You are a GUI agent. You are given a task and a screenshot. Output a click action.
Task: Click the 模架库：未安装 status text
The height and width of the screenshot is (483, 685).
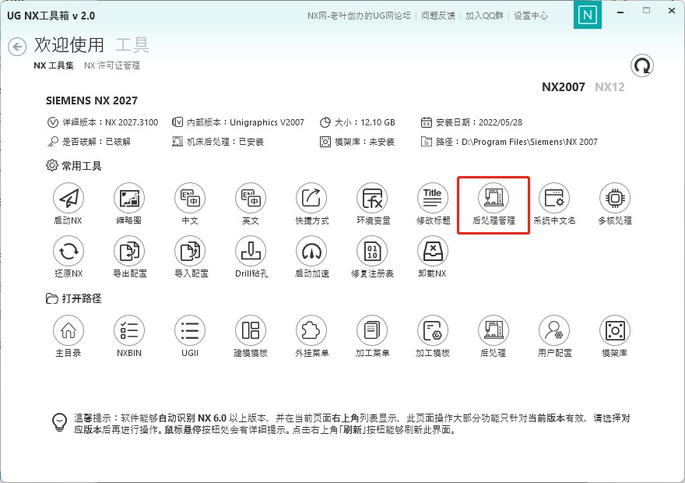pyautogui.click(x=364, y=142)
